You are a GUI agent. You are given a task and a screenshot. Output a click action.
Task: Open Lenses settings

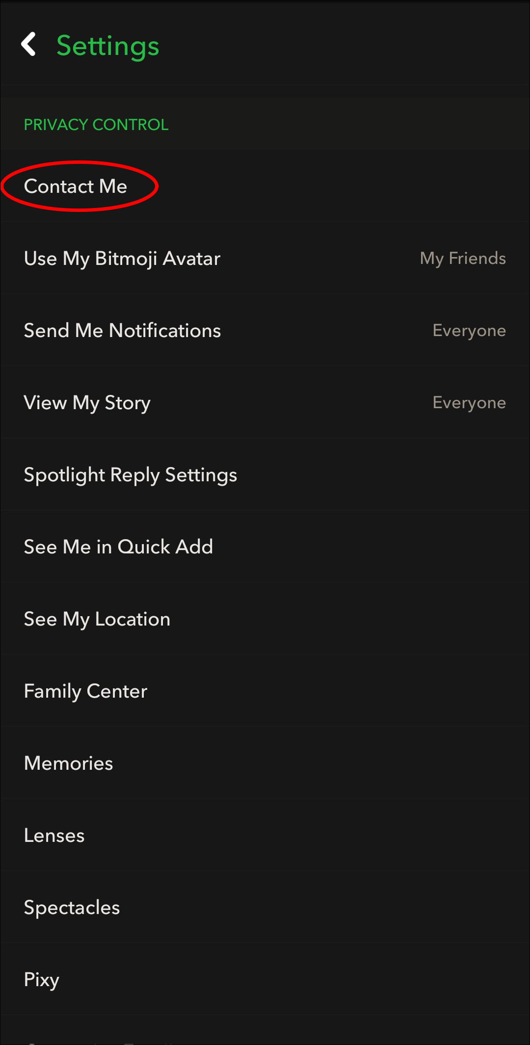tap(54, 836)
